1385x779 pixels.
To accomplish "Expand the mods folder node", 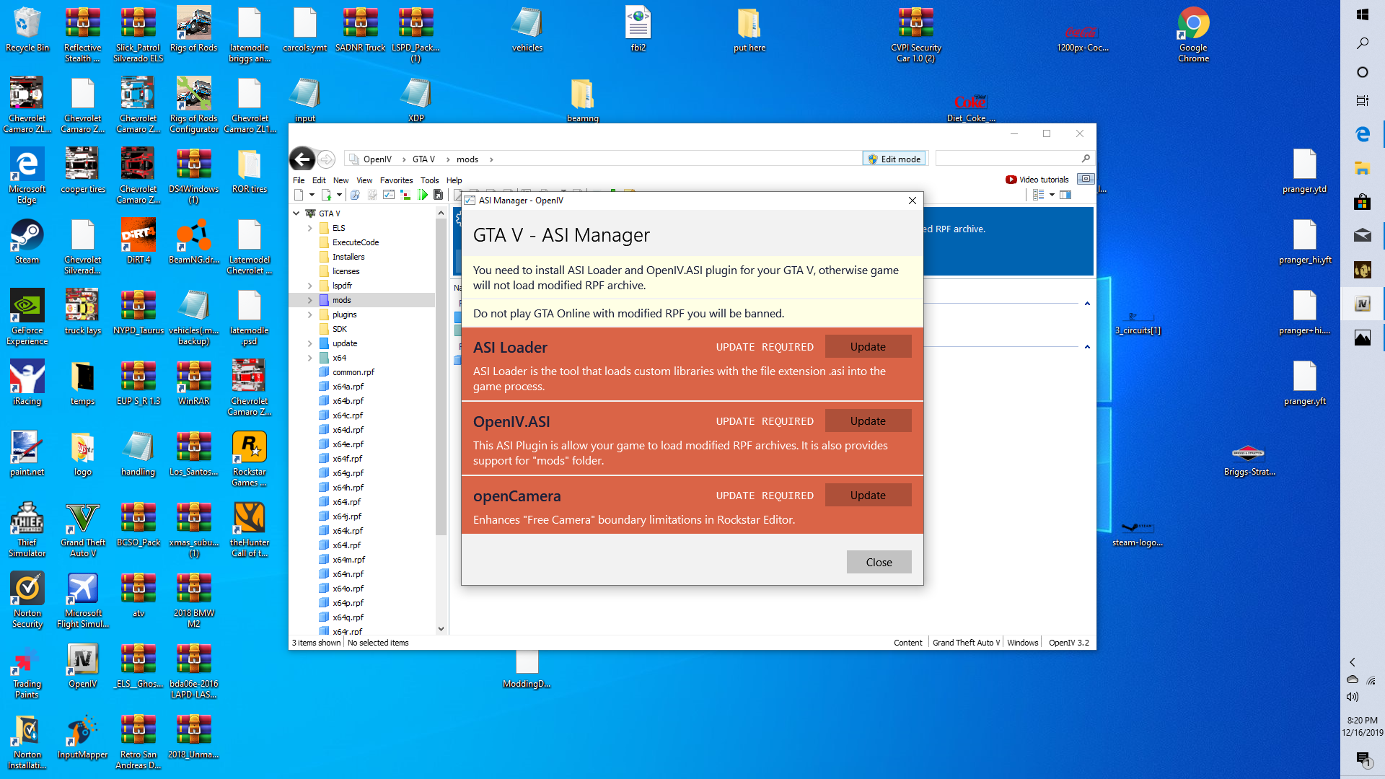I will coord(310,300).
